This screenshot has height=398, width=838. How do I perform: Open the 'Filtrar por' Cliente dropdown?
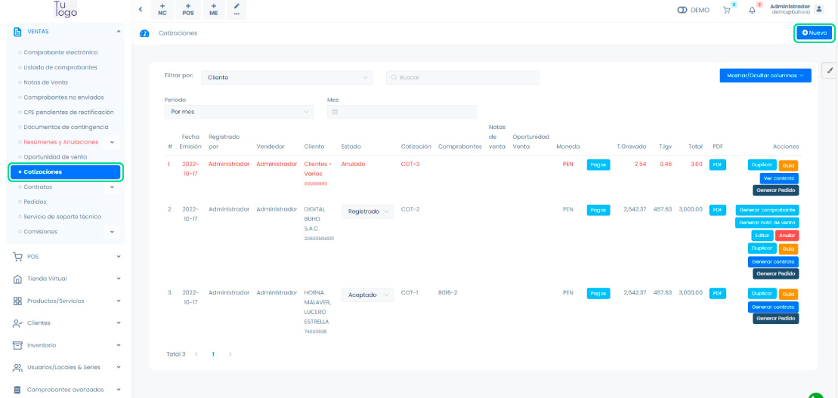tap(287, 77)
